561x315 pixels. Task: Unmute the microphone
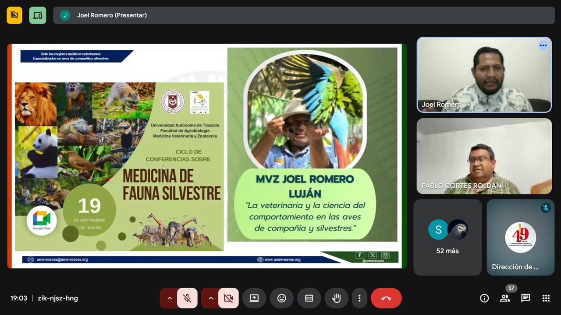coord(187,298)
